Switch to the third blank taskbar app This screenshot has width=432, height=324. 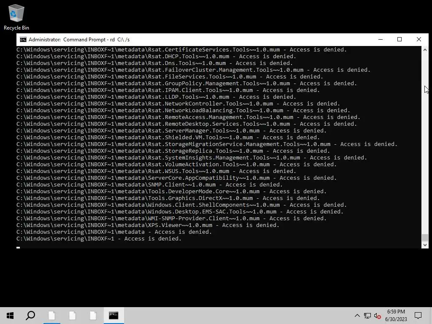point(93,316)
